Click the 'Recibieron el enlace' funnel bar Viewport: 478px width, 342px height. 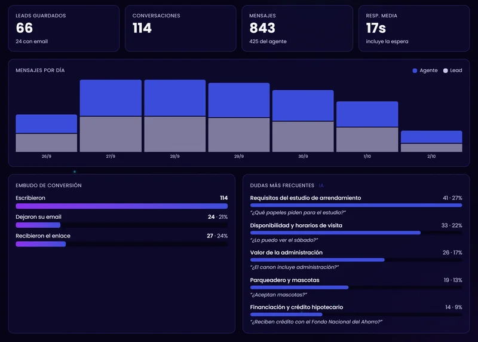click(x=122, y=244)
